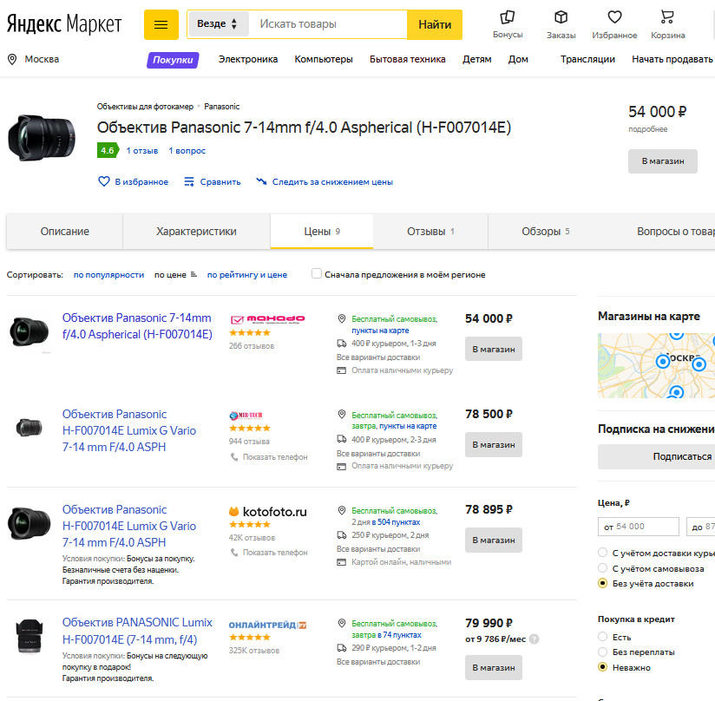
Task: Switch to the Характеристики tab
Action: coord(196,232)
